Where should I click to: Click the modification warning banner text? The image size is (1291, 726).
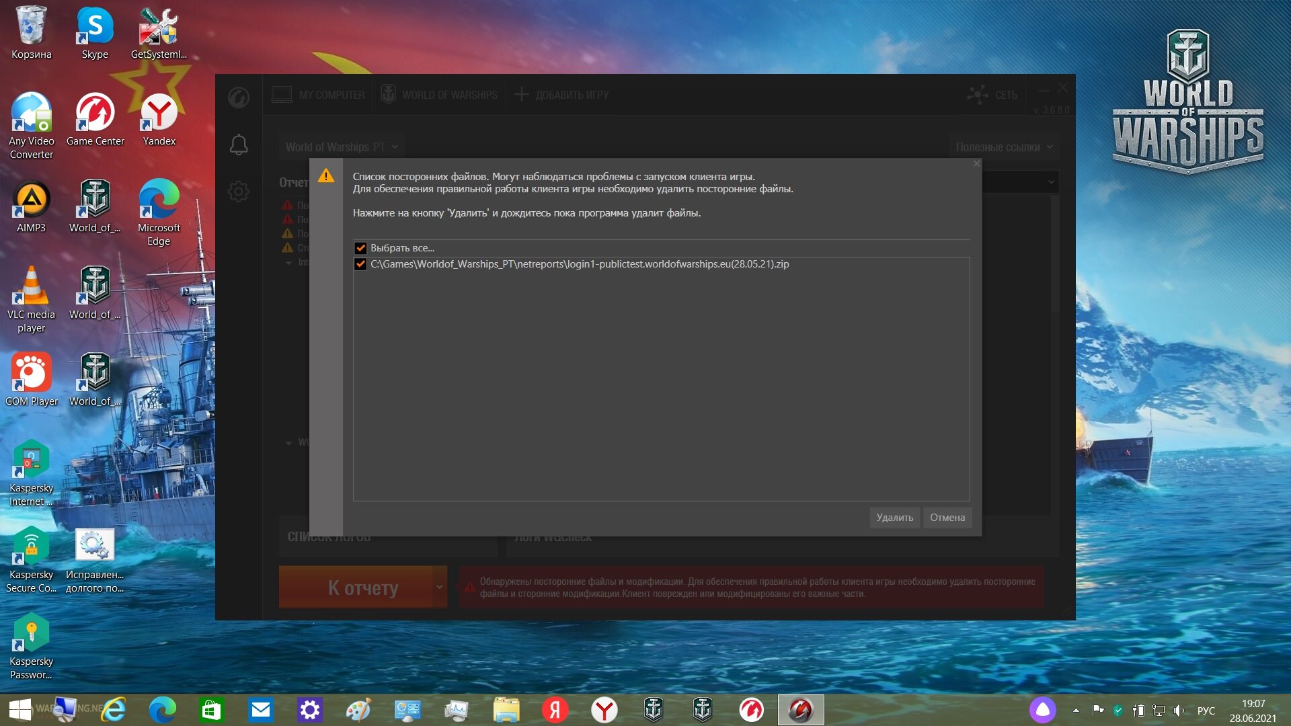tap(757, 588)
